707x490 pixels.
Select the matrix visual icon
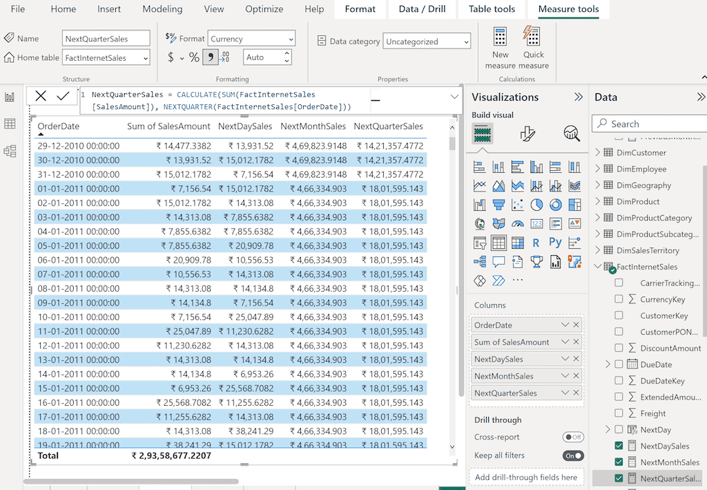click(516, 243)
